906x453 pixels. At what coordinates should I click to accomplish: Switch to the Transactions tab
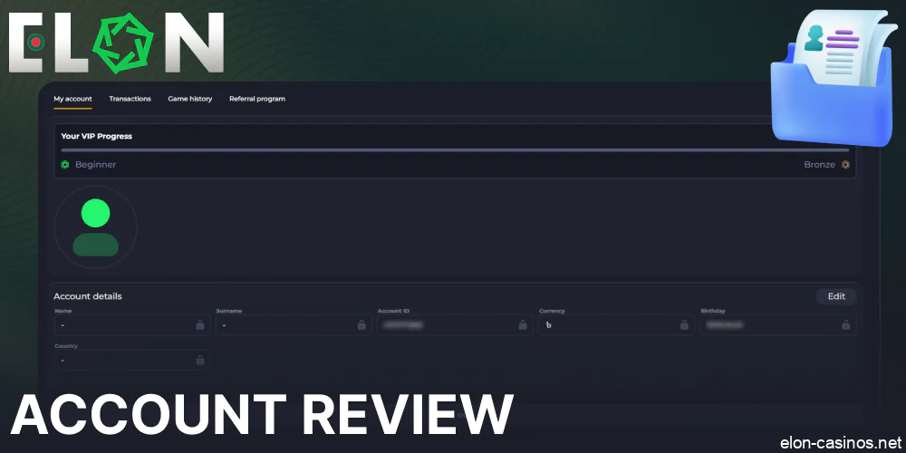point(130,99)
